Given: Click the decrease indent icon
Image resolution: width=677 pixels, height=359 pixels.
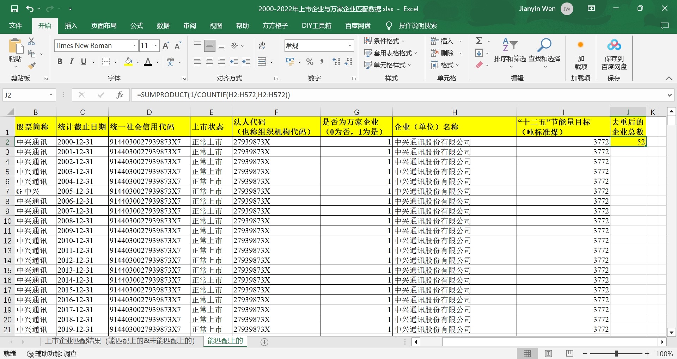Looking at the screenshot, I should (x=234, y=62).
